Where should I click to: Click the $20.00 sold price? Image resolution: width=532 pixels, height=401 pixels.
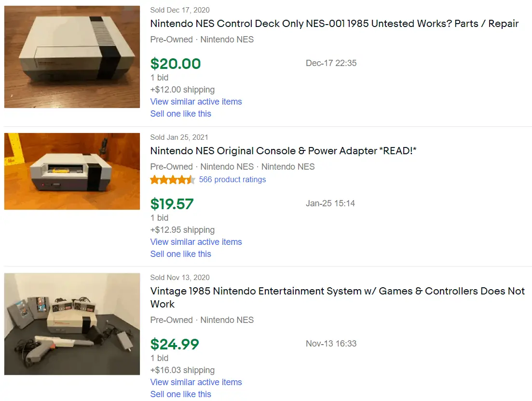(x=176, y=63)
